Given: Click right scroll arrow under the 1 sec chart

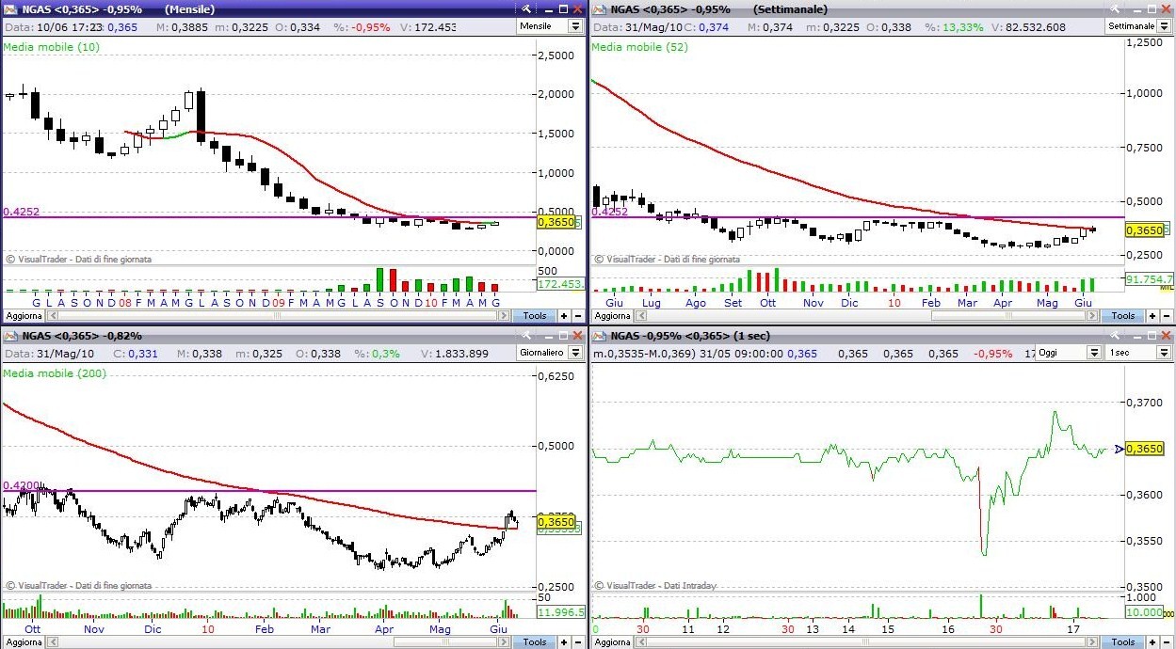Looking at the screenshot, I should (x=1092, y=641).
